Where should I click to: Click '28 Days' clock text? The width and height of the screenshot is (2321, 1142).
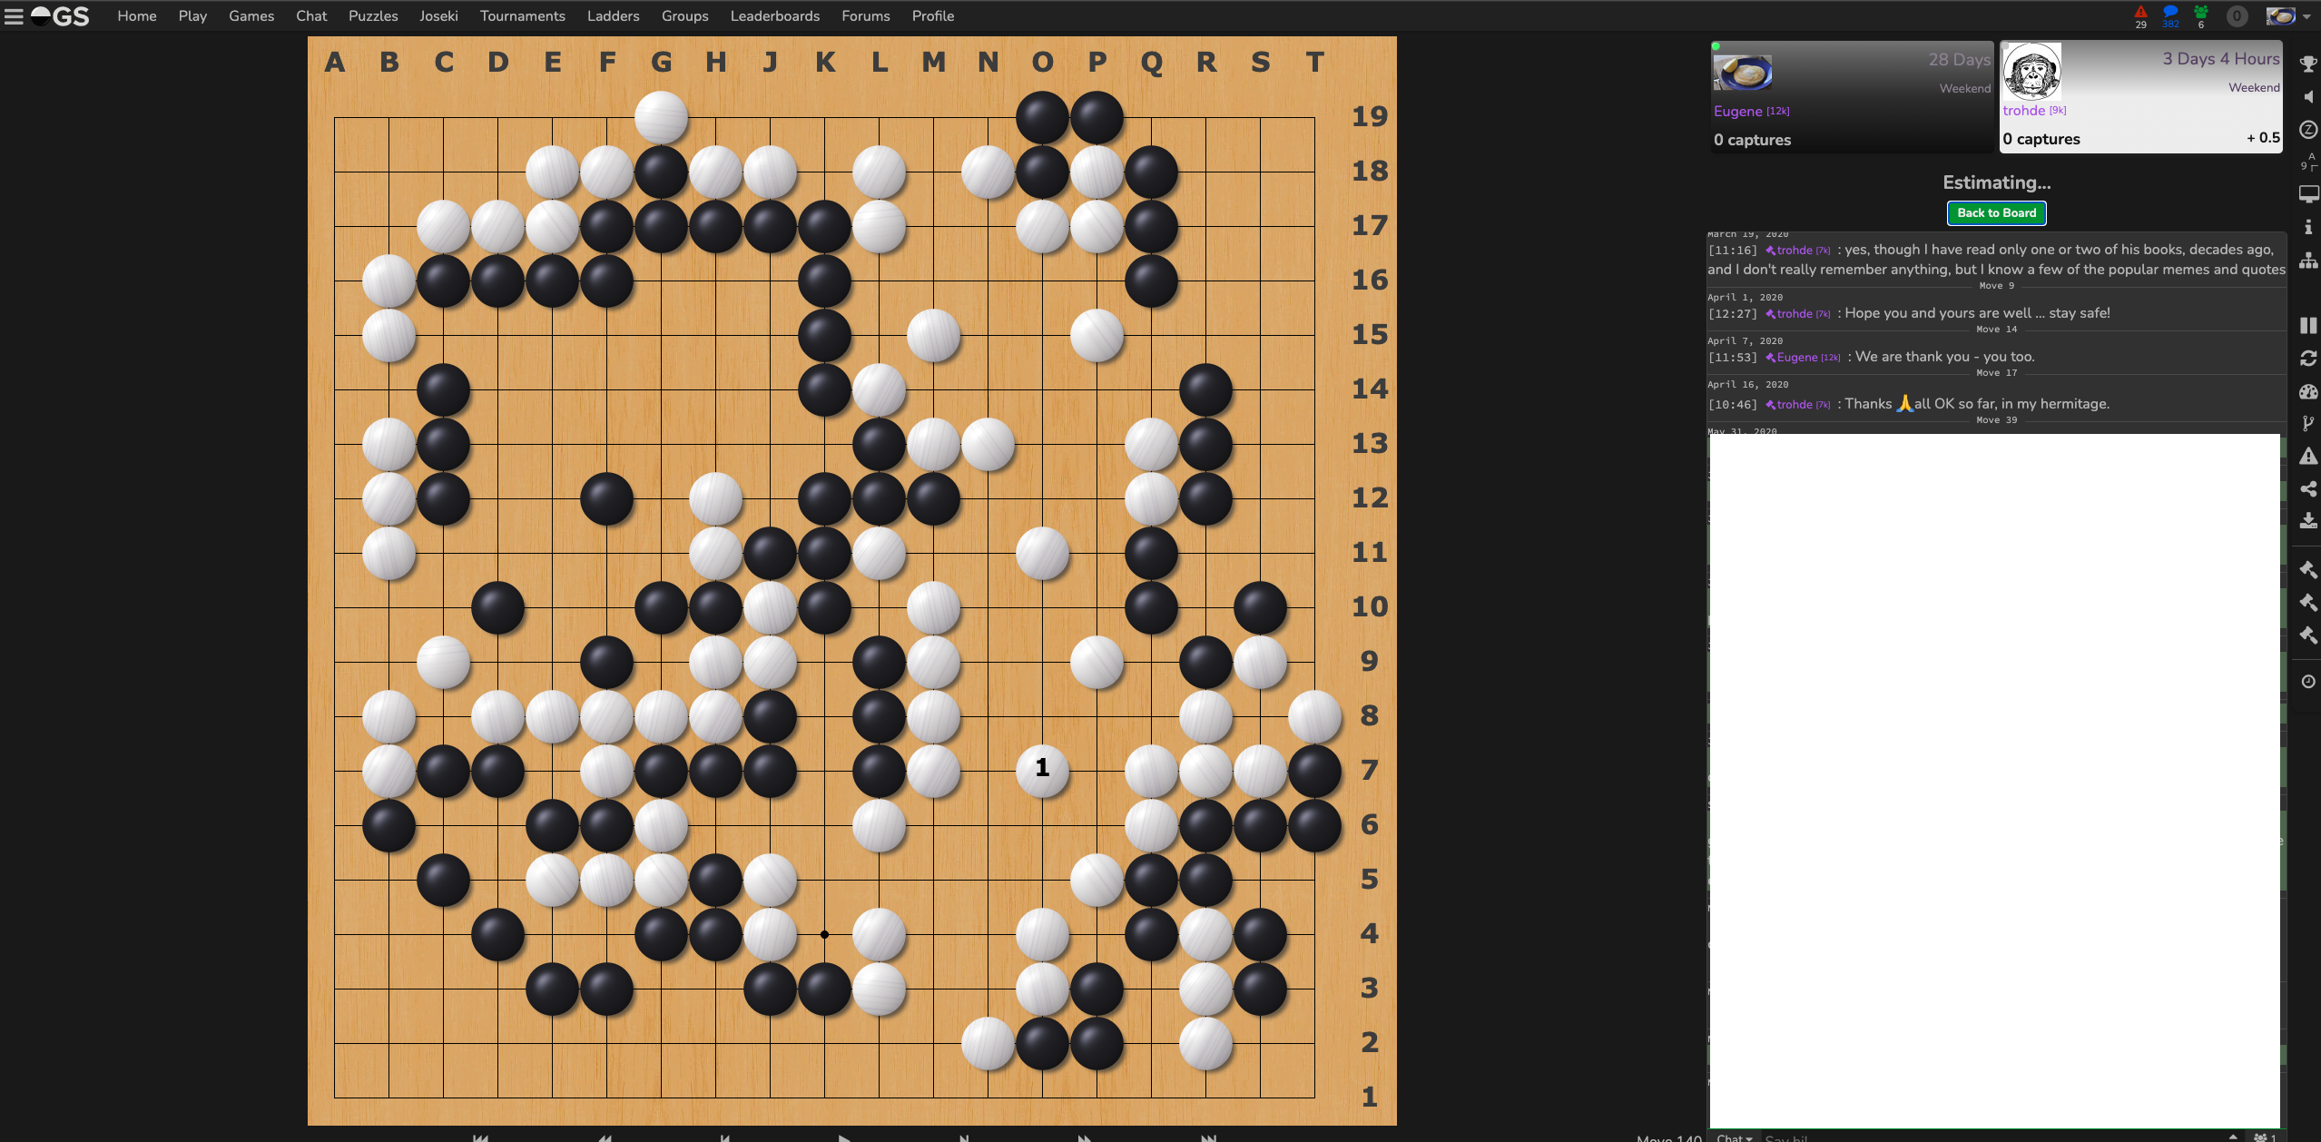pyautogui.click(x=1959, y=59)
